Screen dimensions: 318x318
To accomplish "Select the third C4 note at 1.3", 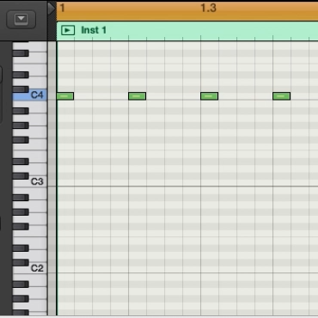I will (210, 96).
